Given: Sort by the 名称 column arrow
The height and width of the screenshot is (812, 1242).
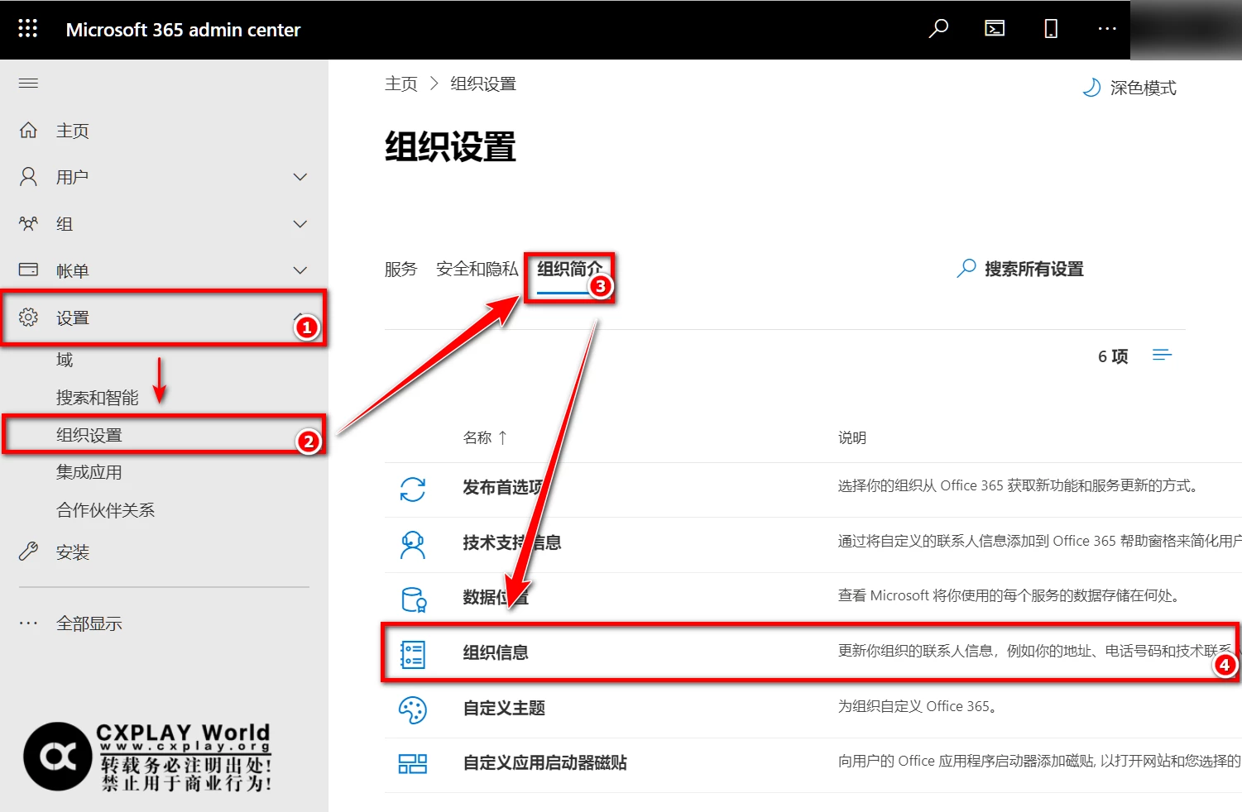Looking at the screenshot, I should click(x=502, y=437).
